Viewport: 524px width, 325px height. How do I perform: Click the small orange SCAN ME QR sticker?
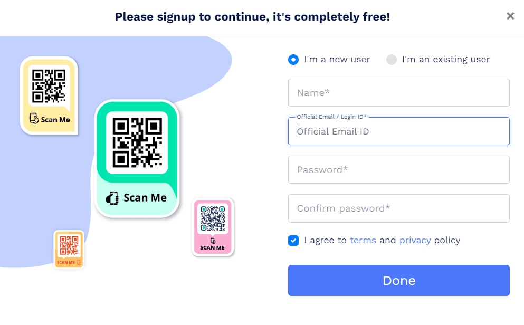69,248
